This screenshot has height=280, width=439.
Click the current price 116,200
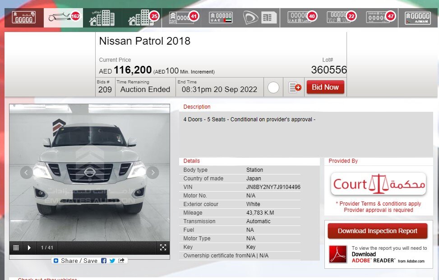(x=133, y=70)
